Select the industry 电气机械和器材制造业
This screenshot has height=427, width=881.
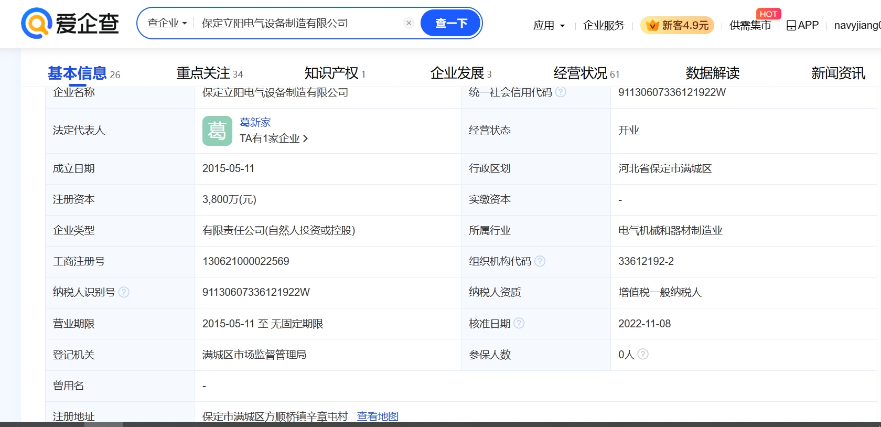(670, 230)
